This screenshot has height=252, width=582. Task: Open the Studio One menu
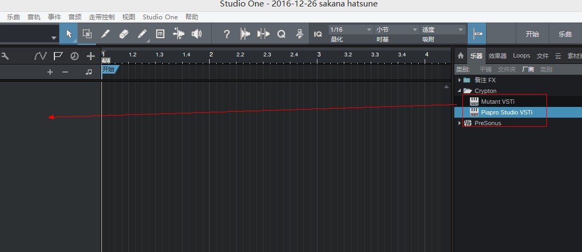(160, 17)
